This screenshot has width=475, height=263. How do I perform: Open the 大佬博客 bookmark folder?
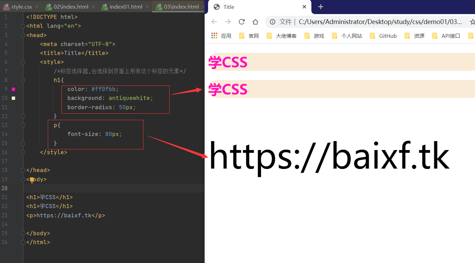(x=282, y=36)
